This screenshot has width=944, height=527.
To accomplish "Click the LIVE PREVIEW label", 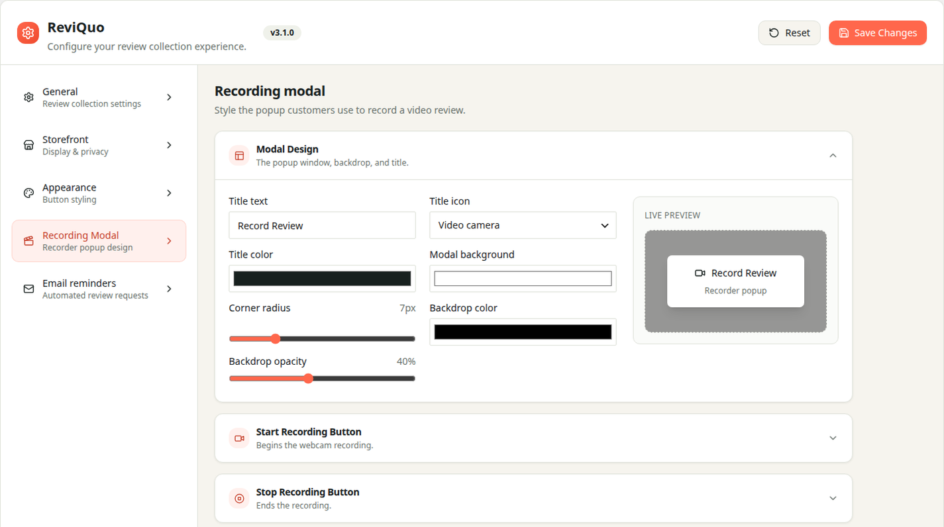I will (x=672, y=215).
